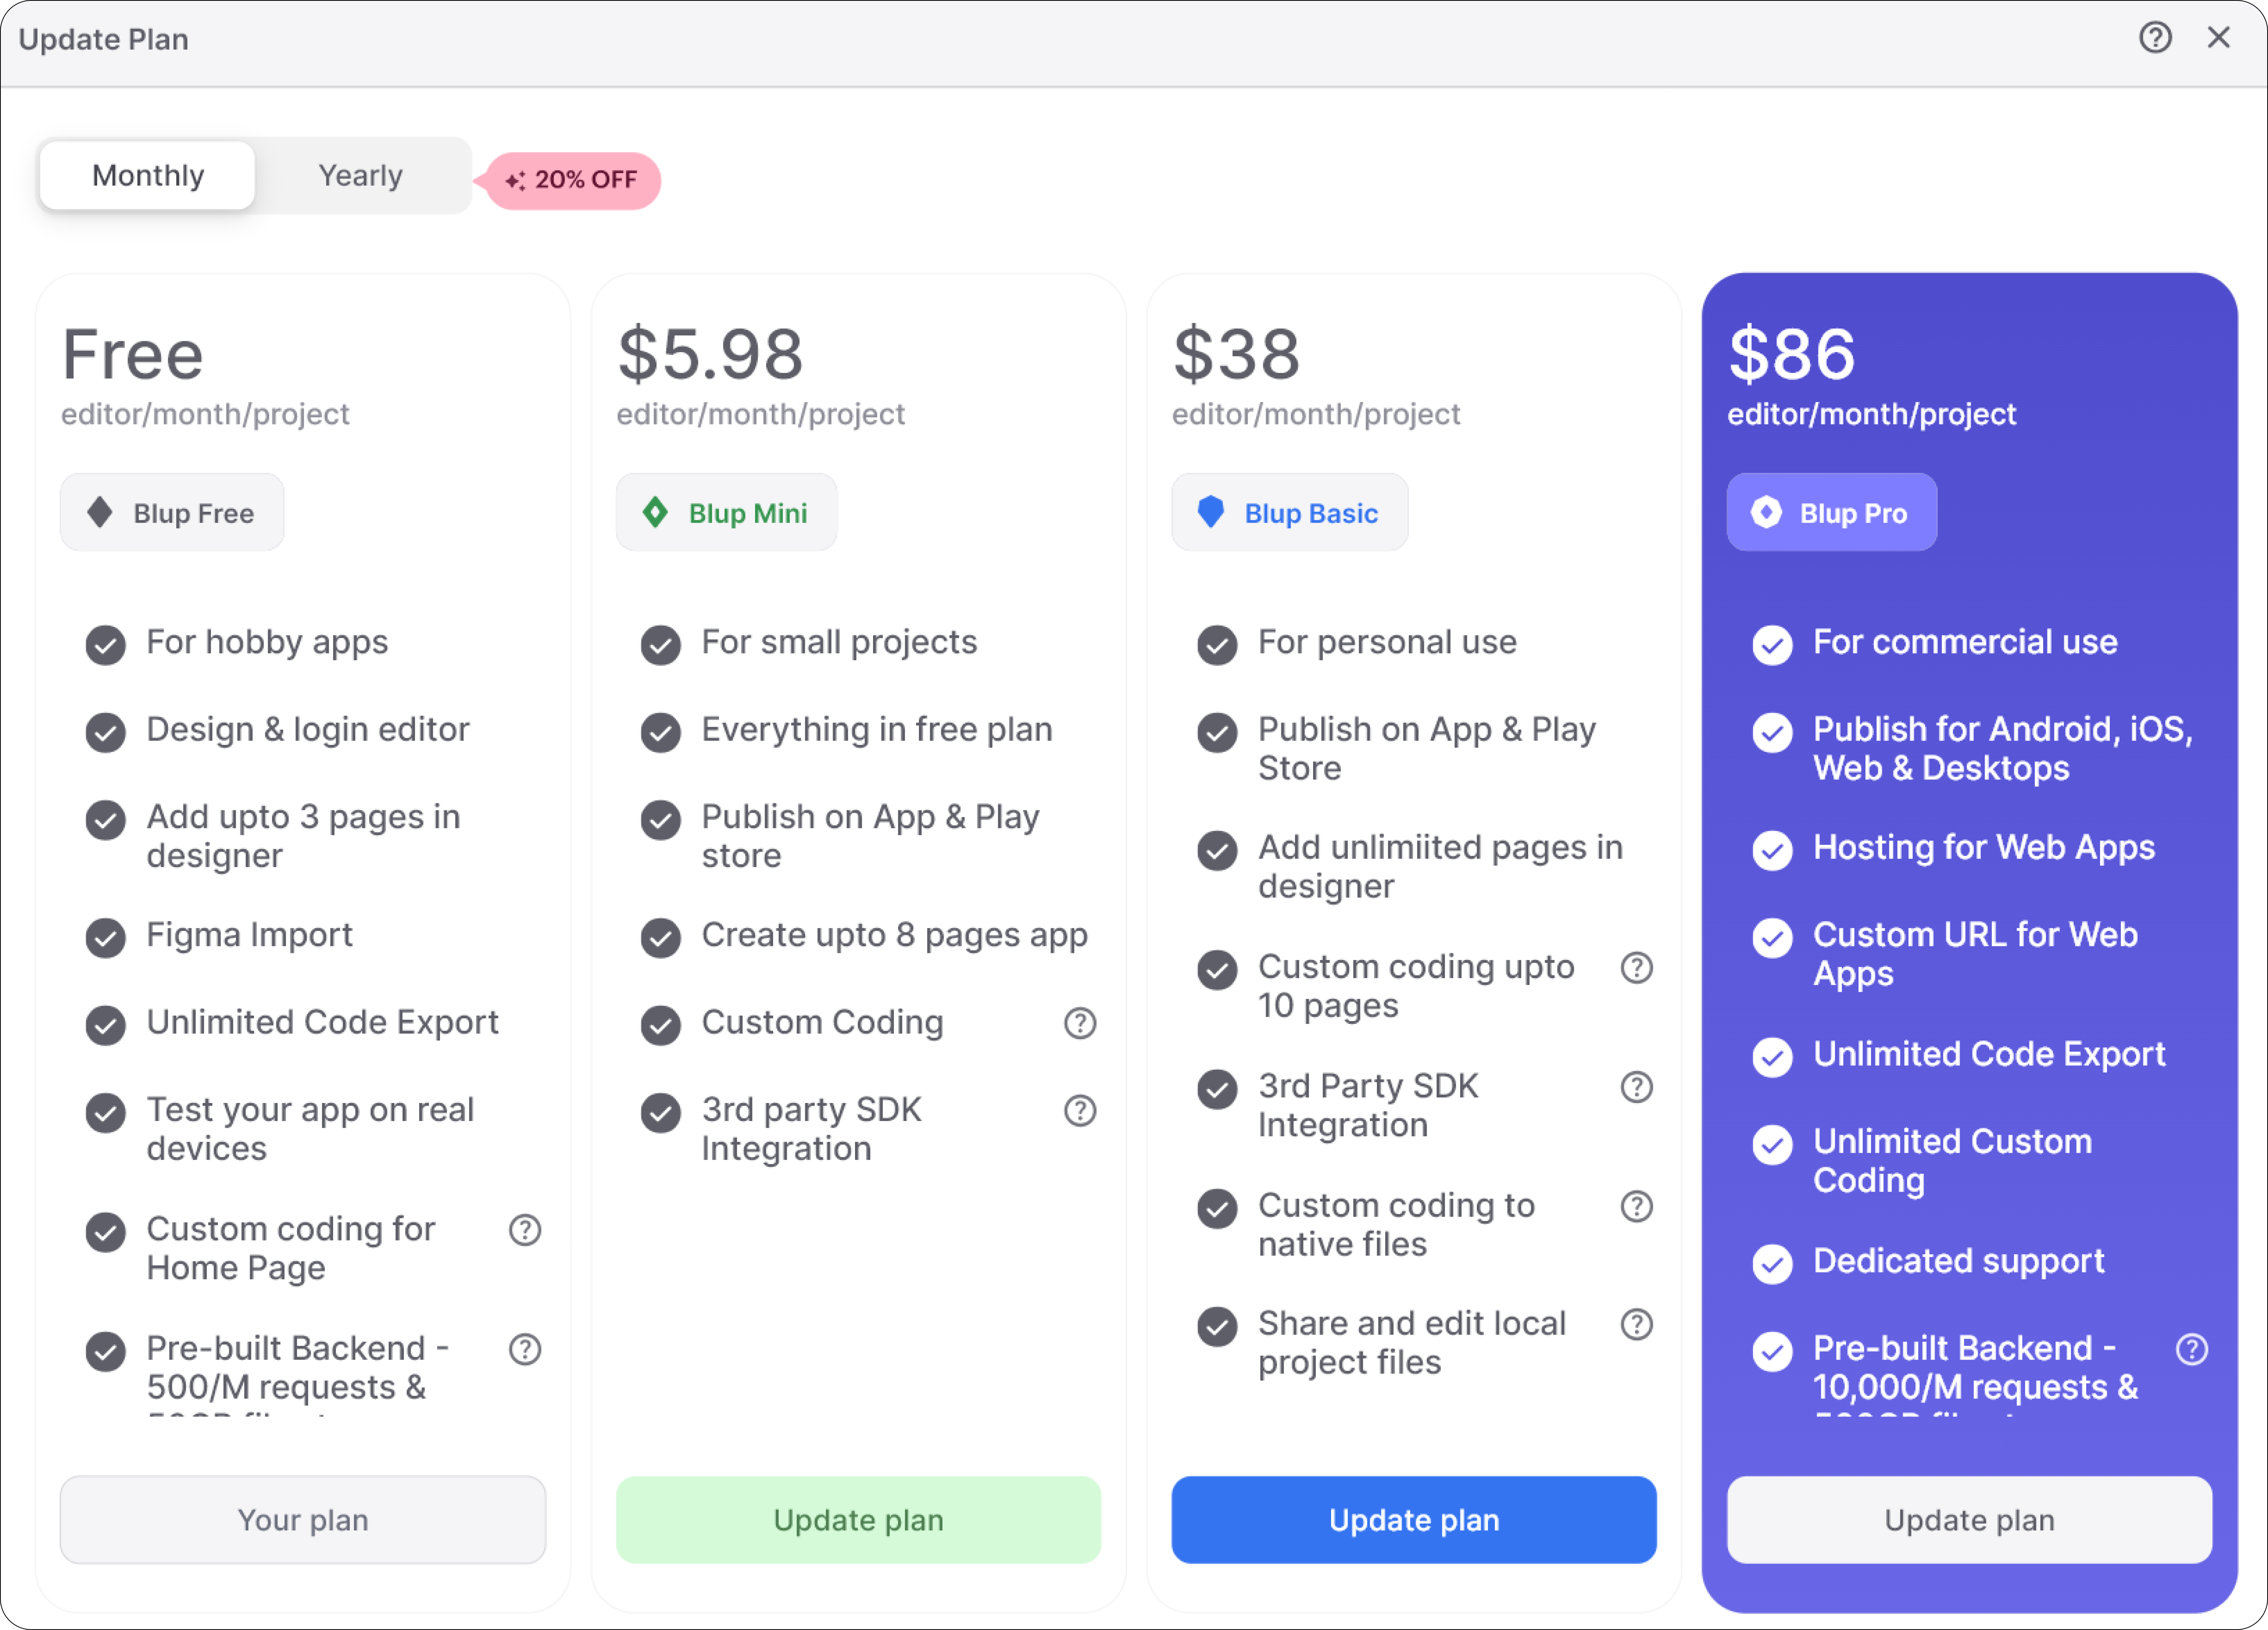Image resolution: width=2268 pixels, height=1630 pixels.
Task: Click the Your plan button
Action: point(302,1519)
